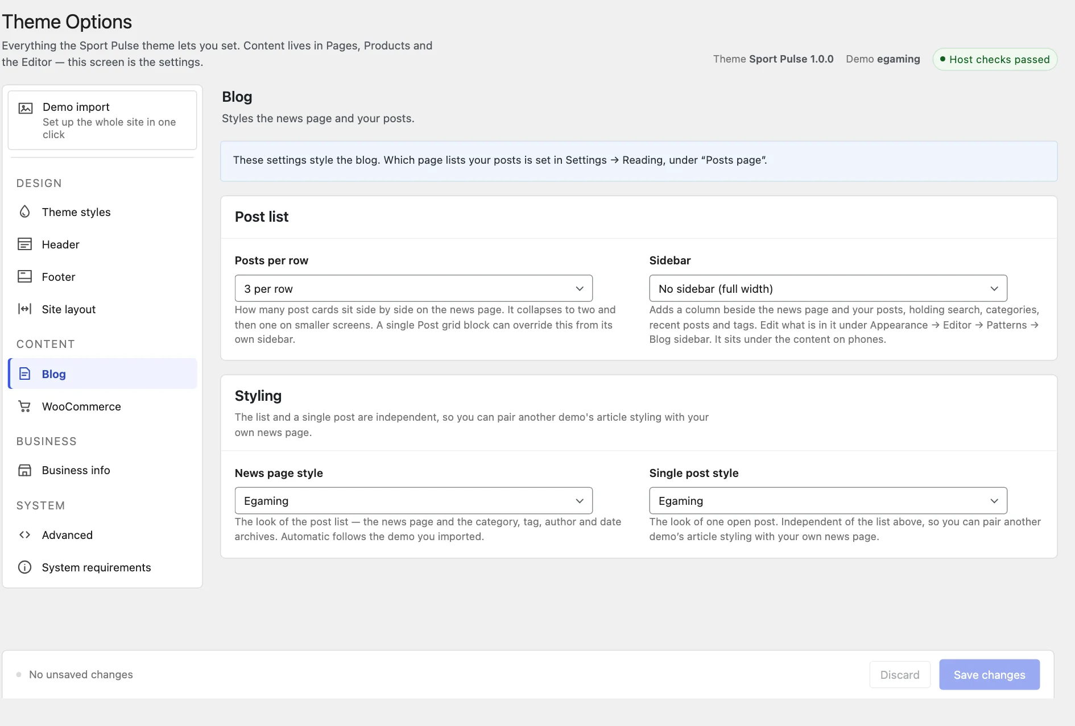1075x726 pixels.
Task: Click the Advanced code brackets icon
Action: pos(24,534)
